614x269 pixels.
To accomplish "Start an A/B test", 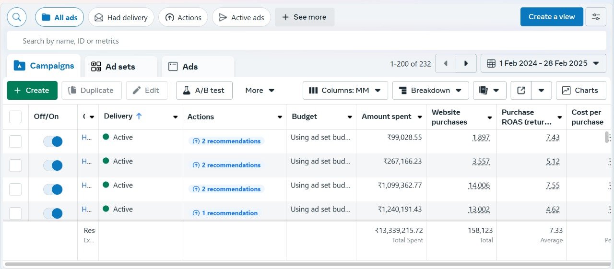I will click(204, 90).
